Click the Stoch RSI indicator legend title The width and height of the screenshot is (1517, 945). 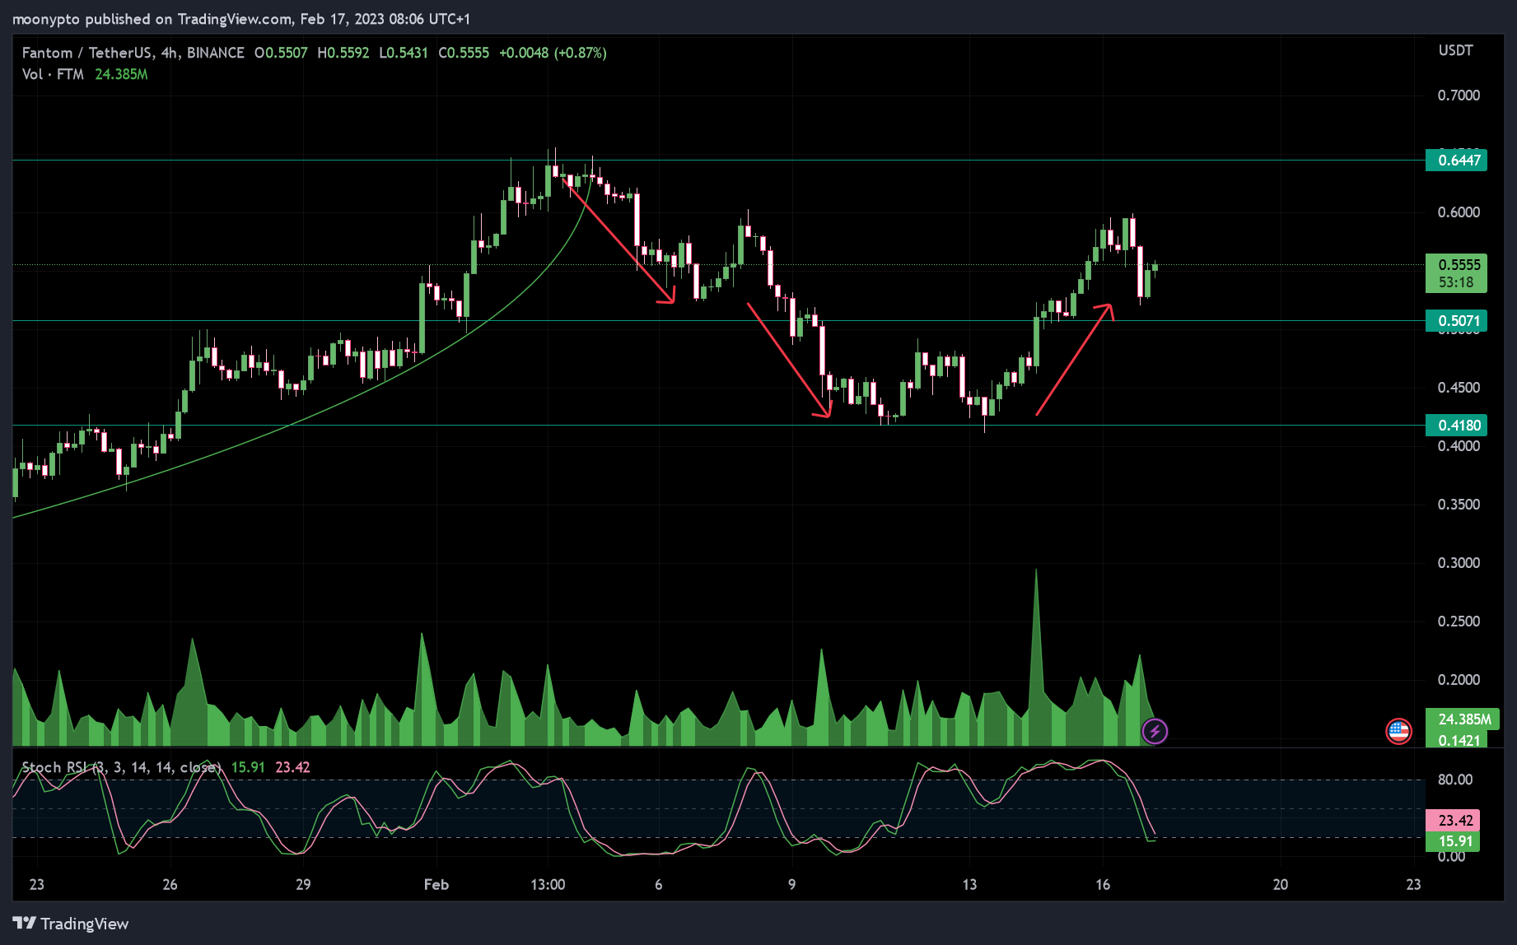pyautogui.click(x=120, y=767)
